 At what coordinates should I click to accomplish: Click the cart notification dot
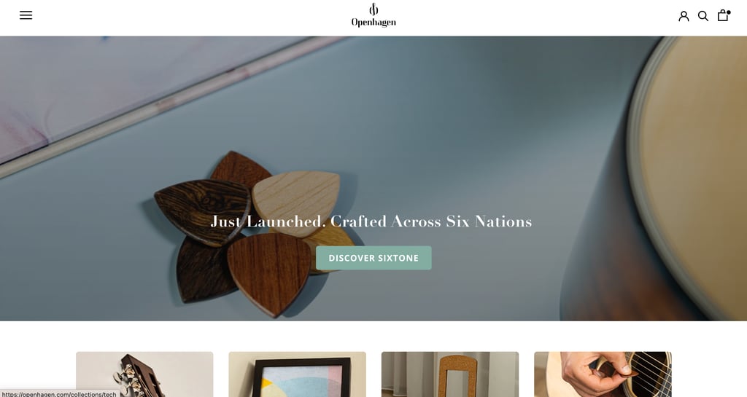(729, 12)
